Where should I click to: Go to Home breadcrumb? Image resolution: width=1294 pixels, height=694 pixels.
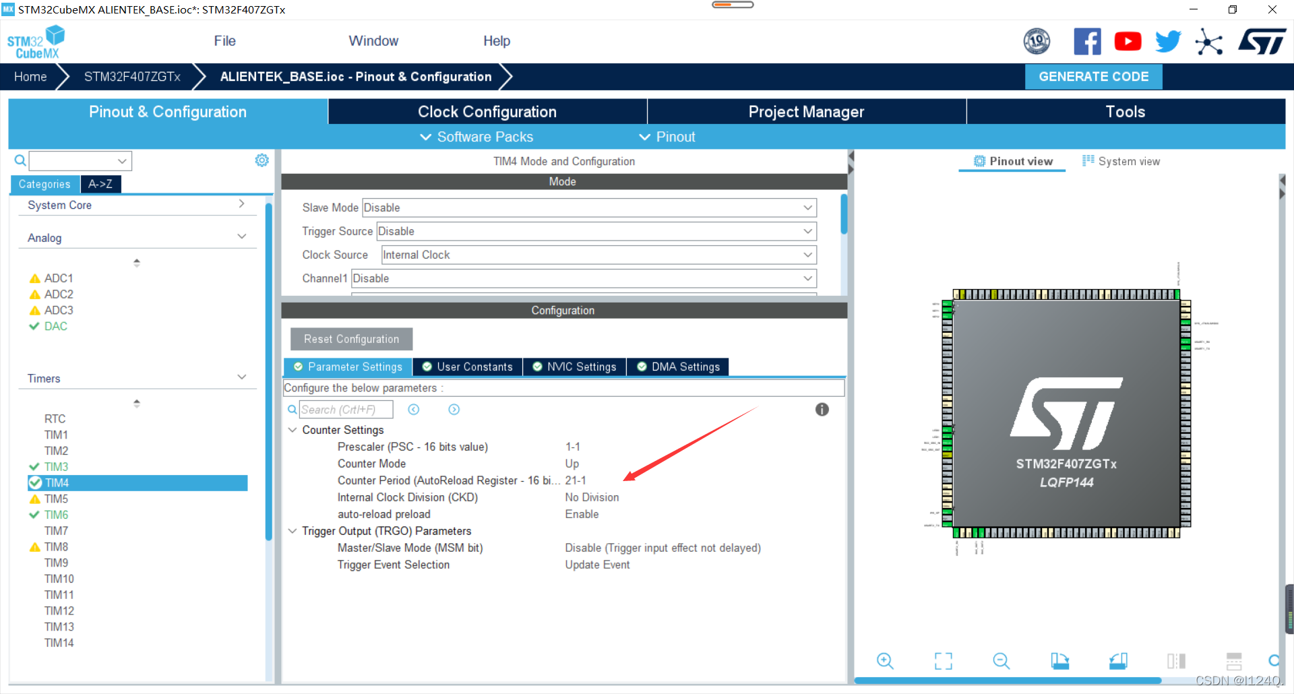[30, 77]
